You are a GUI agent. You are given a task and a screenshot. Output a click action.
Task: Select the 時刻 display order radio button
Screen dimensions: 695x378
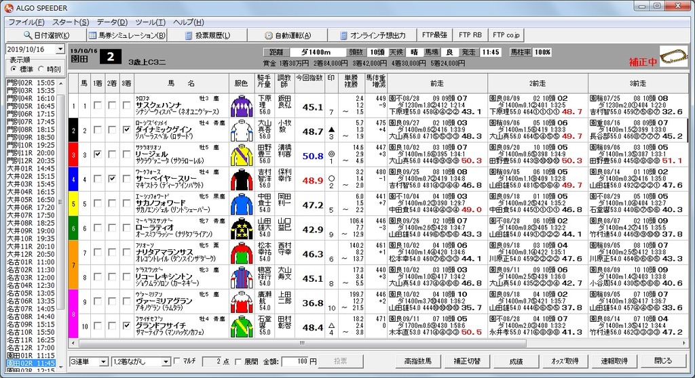41,68
